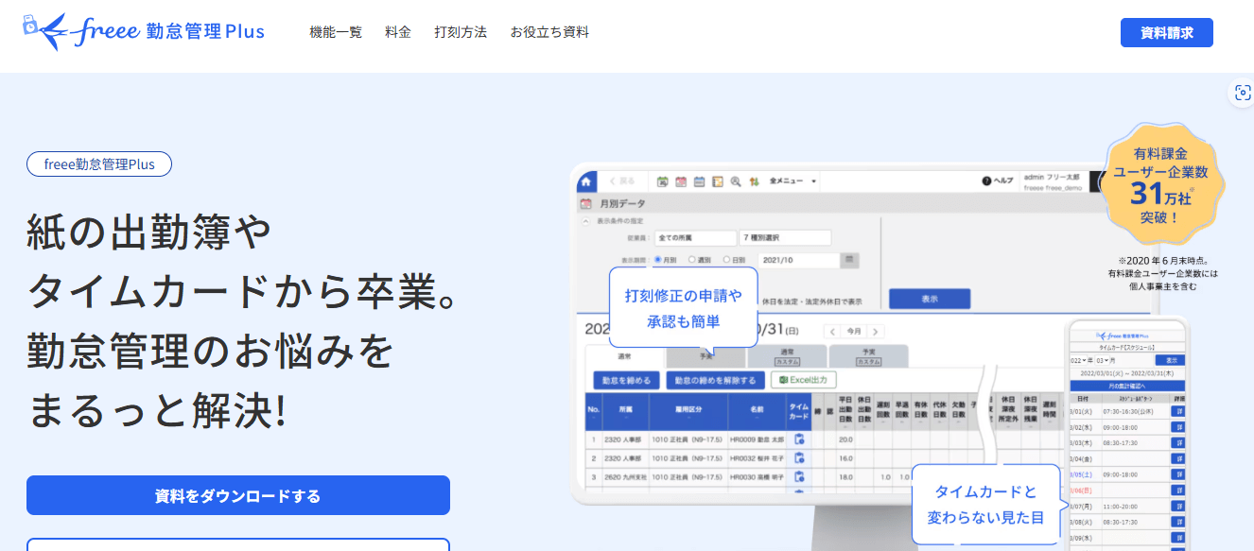Collapse the 表示条件の指定 section
The width and height of the screenshot is (1254, 551).
coord(586,221)
